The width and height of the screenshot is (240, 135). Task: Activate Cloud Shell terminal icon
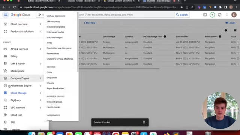point(205,15)
